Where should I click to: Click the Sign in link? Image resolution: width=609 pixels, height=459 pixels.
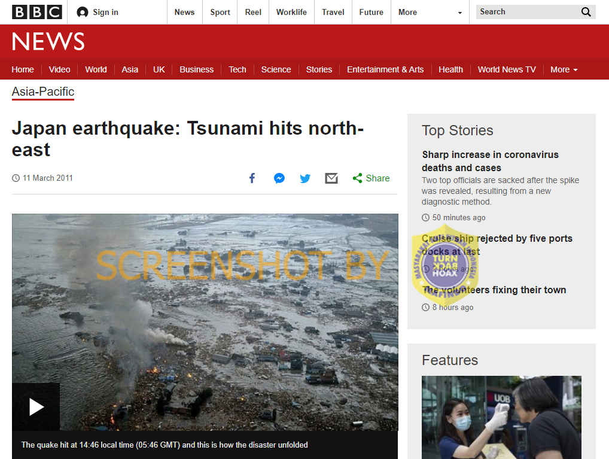tap(106, 13)
